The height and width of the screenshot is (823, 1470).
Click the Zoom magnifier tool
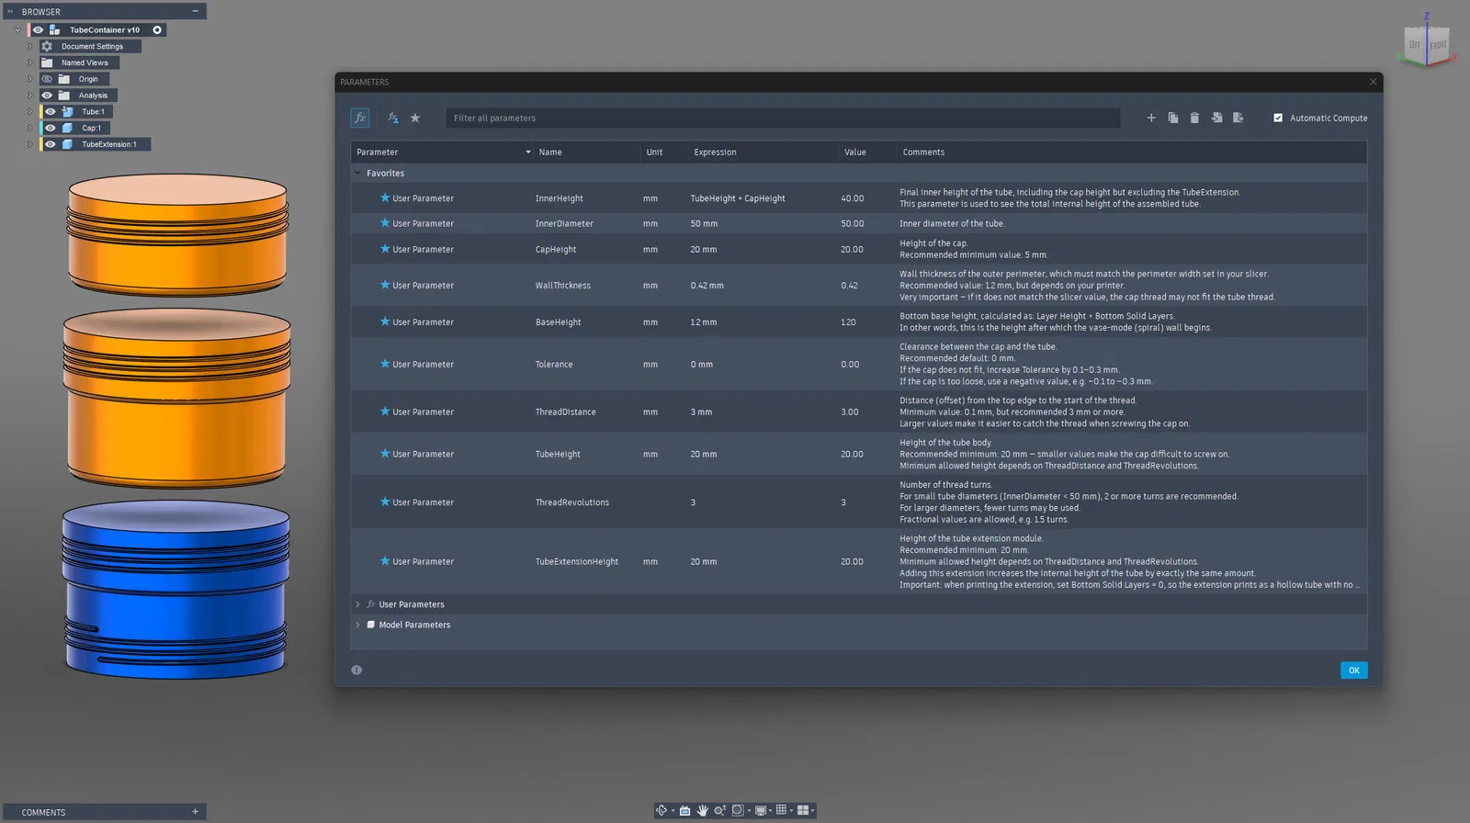tap(720, 810)
